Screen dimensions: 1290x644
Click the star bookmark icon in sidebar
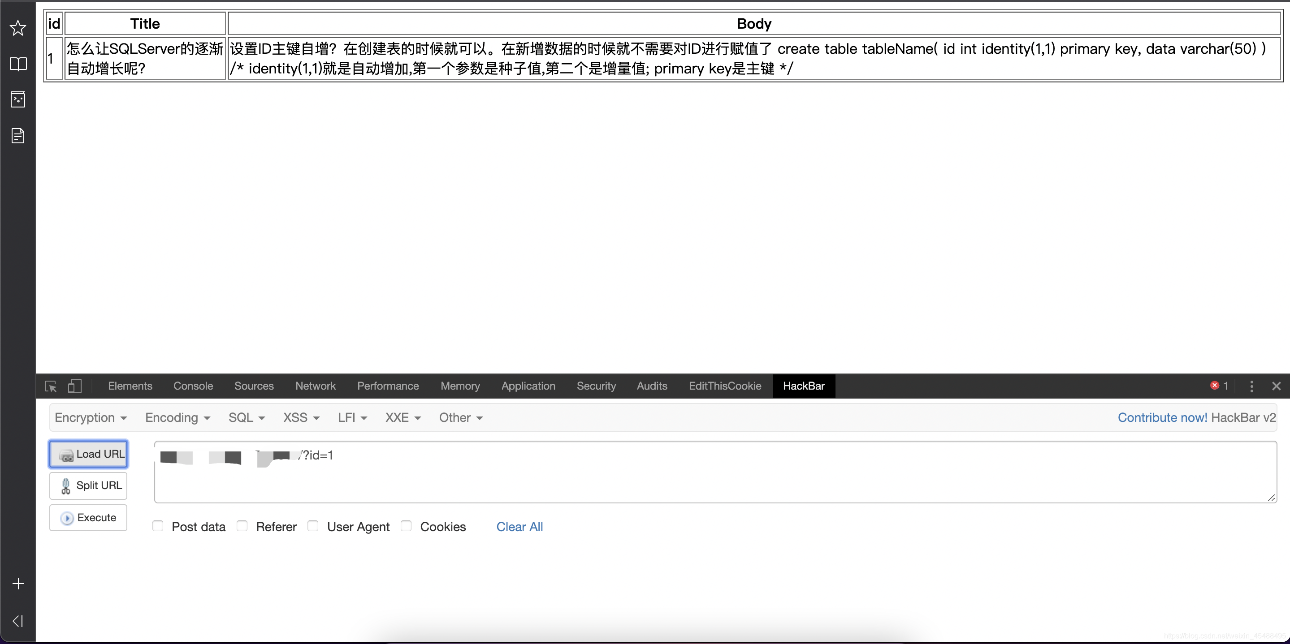(x=18, y=28)
